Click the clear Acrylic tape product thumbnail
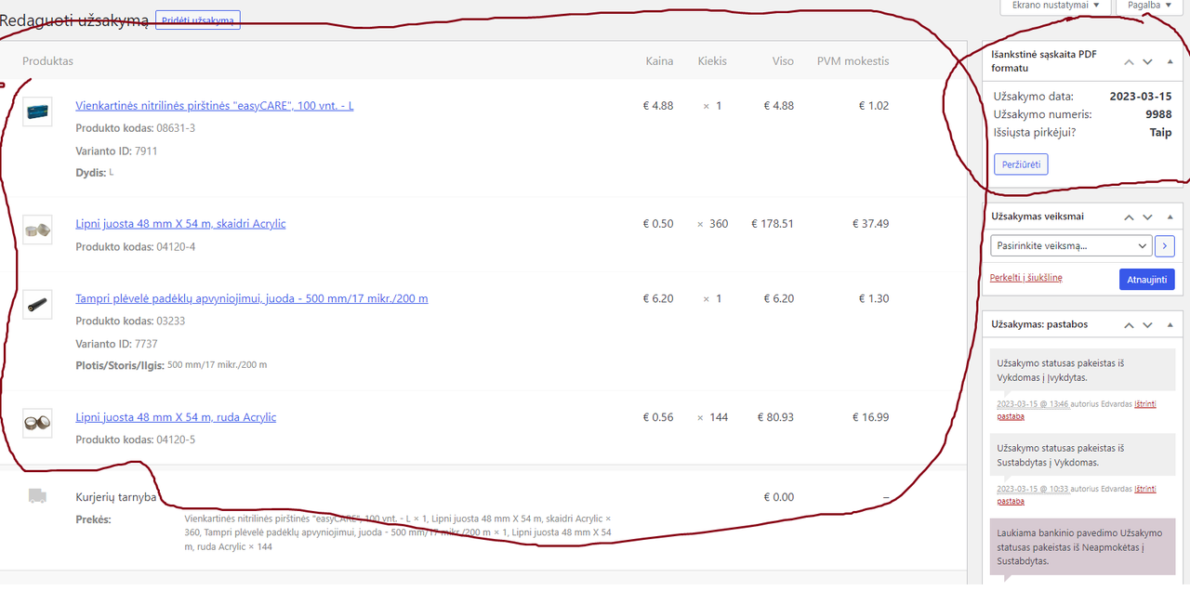The height and width of the screenshot is (604, 1190). pos(37,230)
